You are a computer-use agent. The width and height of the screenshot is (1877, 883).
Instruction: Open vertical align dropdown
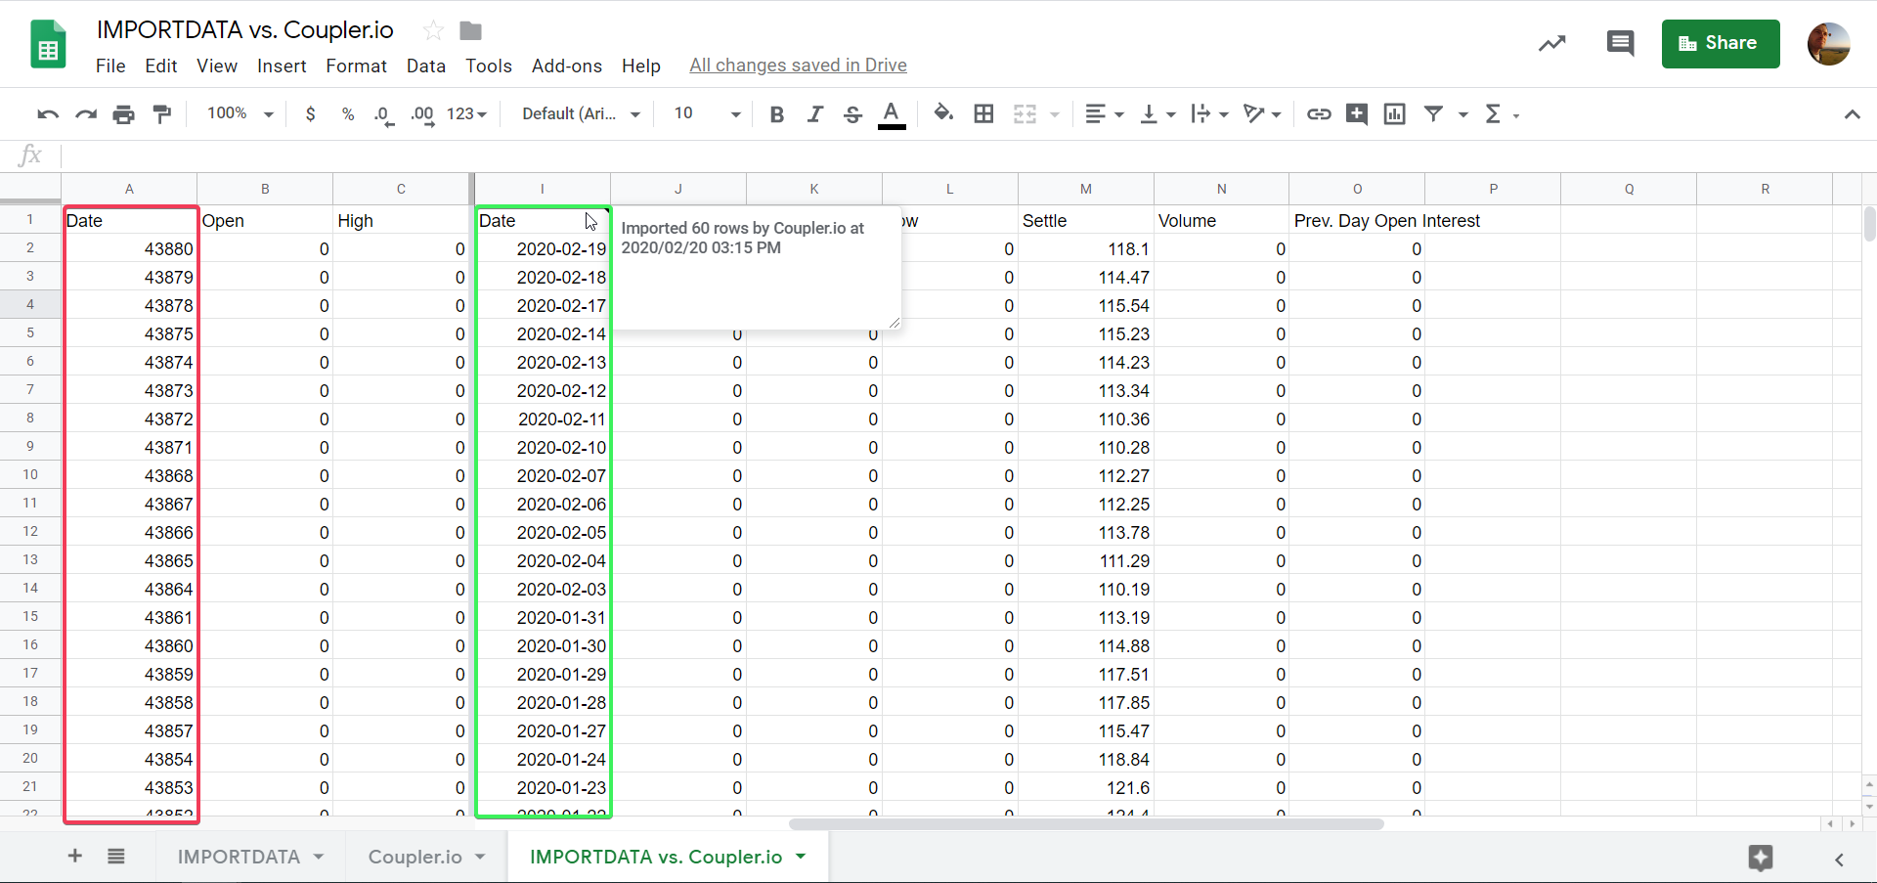(x=1157, y=114)
